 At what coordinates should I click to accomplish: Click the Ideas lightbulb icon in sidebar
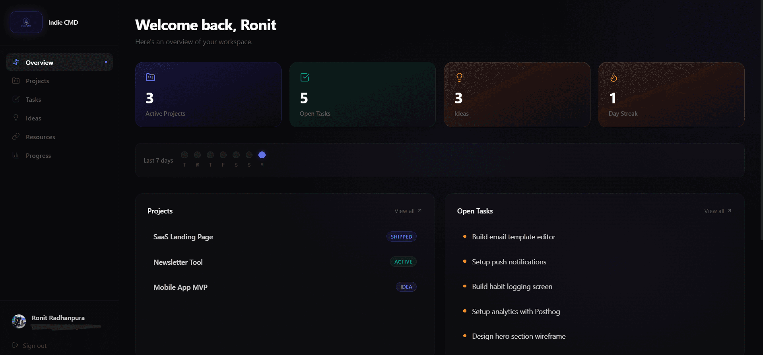[16, 118]
